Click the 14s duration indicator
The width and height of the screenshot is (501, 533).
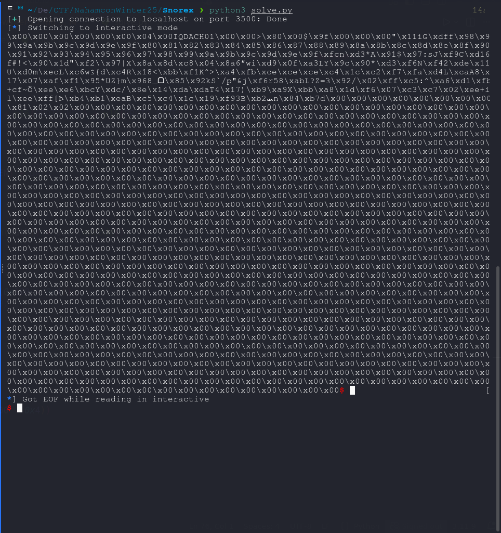coord(479,10)
